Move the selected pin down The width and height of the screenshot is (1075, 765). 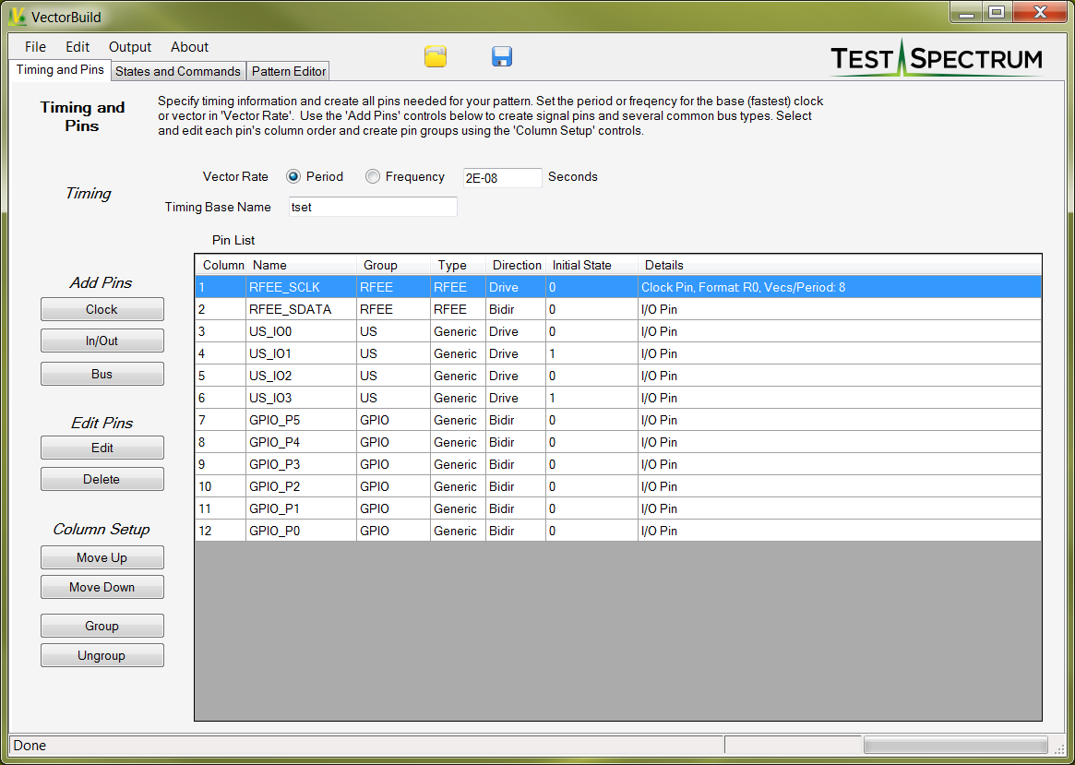(102, 587)
